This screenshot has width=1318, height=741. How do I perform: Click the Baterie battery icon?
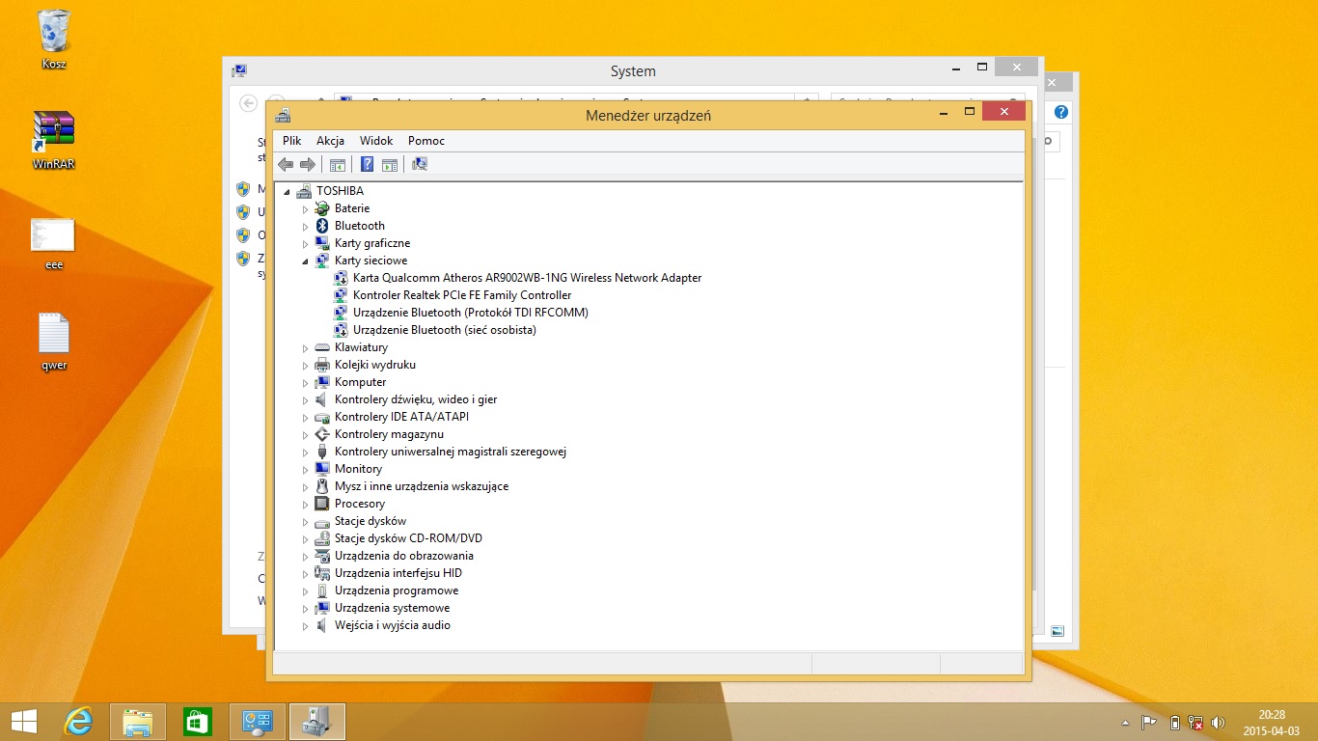[x=322, y=208]
